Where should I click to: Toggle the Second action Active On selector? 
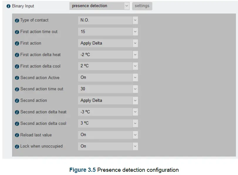(x=108, y=78)
